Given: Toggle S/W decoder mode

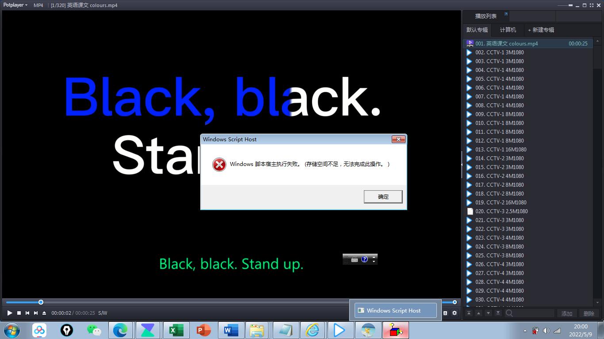Looking at the screenshot, I should point(103,313).
